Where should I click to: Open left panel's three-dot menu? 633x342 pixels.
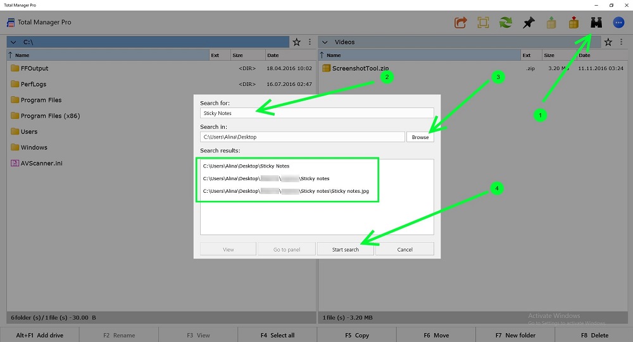coord(310,42)
